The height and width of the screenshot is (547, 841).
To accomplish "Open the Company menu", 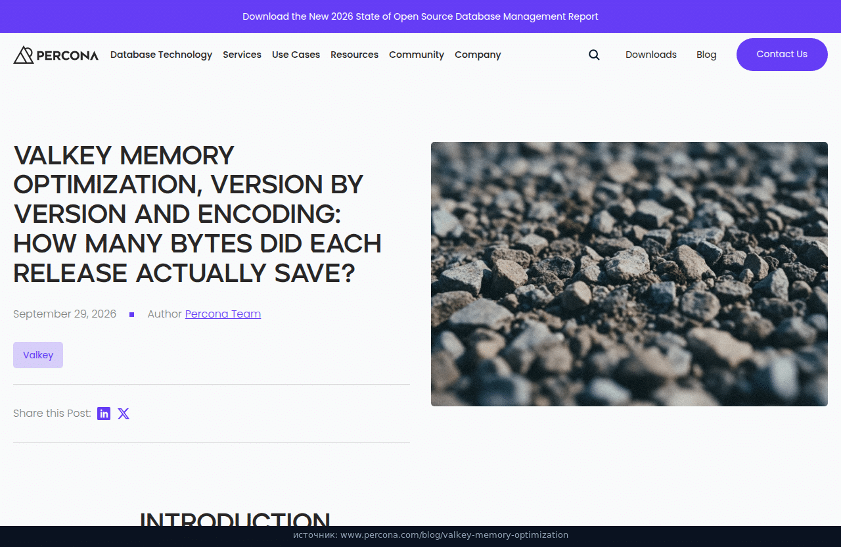I will [478, 55].
